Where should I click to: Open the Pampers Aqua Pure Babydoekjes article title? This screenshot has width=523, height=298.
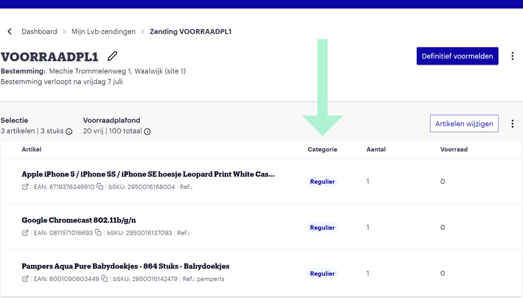125,266
